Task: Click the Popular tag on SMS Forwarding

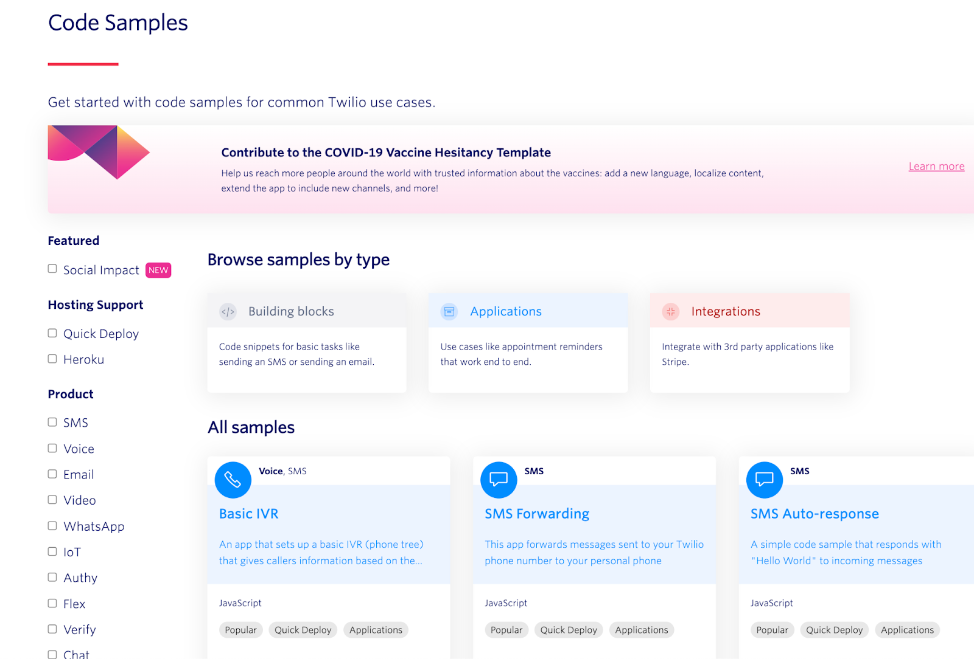Action: point(506,630)
